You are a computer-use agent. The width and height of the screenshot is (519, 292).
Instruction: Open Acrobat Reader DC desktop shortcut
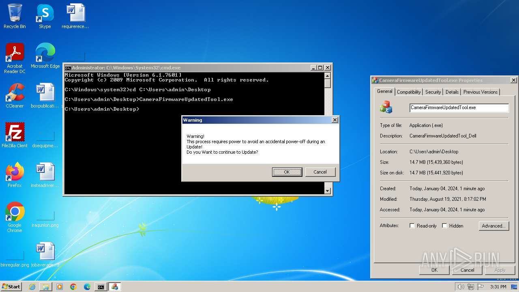click(15, 58)
